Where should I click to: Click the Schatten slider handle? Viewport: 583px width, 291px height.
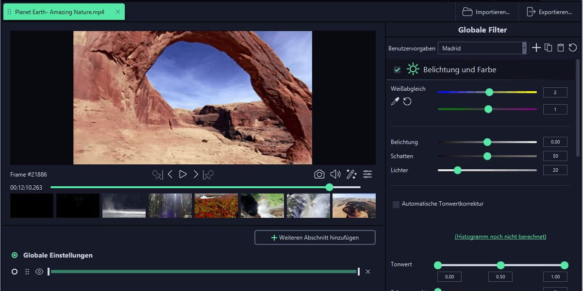[487, 156]
